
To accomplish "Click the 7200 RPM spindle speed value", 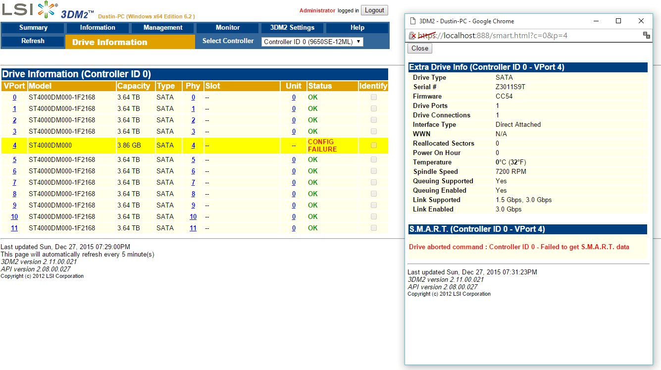I will (x=511, y=171).
